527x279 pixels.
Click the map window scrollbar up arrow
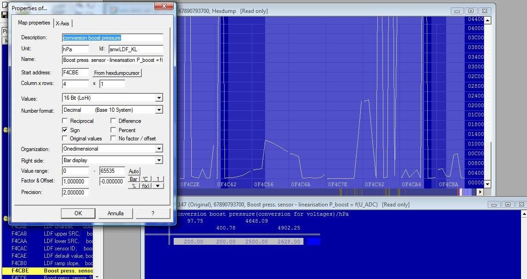[524, 214]
